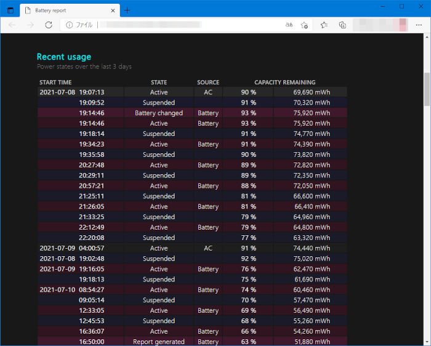This screenshot has height=346, width=431.
Task: Click the site information icon
Action: click(69, 25)
